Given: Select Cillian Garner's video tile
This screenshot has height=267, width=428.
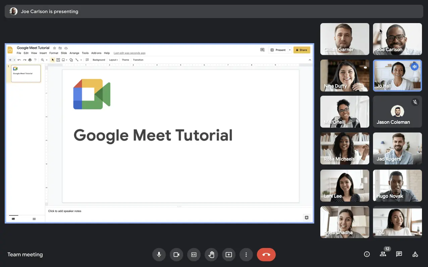Looking at the screenshot, I should (345, 39).
